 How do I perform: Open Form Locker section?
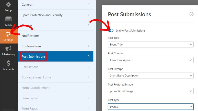pyautogui.click(x=55, y=98)
